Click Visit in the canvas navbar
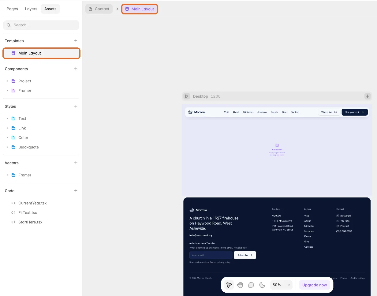Screen dimensions: 377x296 pos(226,112)
